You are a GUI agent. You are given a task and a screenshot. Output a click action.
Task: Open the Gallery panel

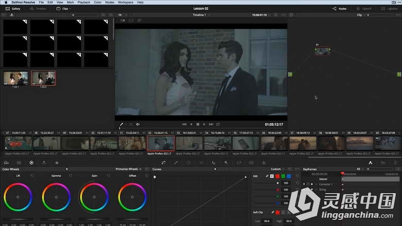(13, 9)
